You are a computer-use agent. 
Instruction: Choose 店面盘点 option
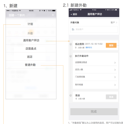pyautogui.click(x=31, y=48)
